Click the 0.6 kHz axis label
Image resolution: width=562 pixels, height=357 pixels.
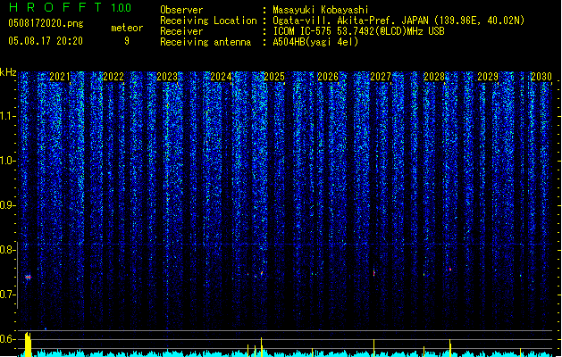tap(7, 339)
